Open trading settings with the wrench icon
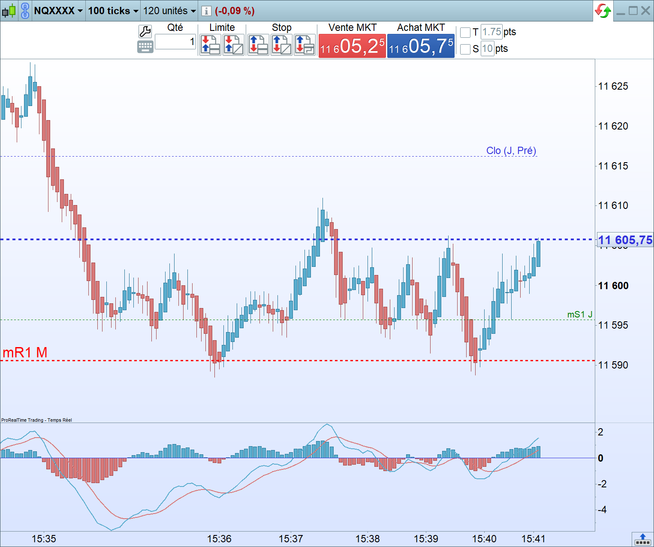 145,31
